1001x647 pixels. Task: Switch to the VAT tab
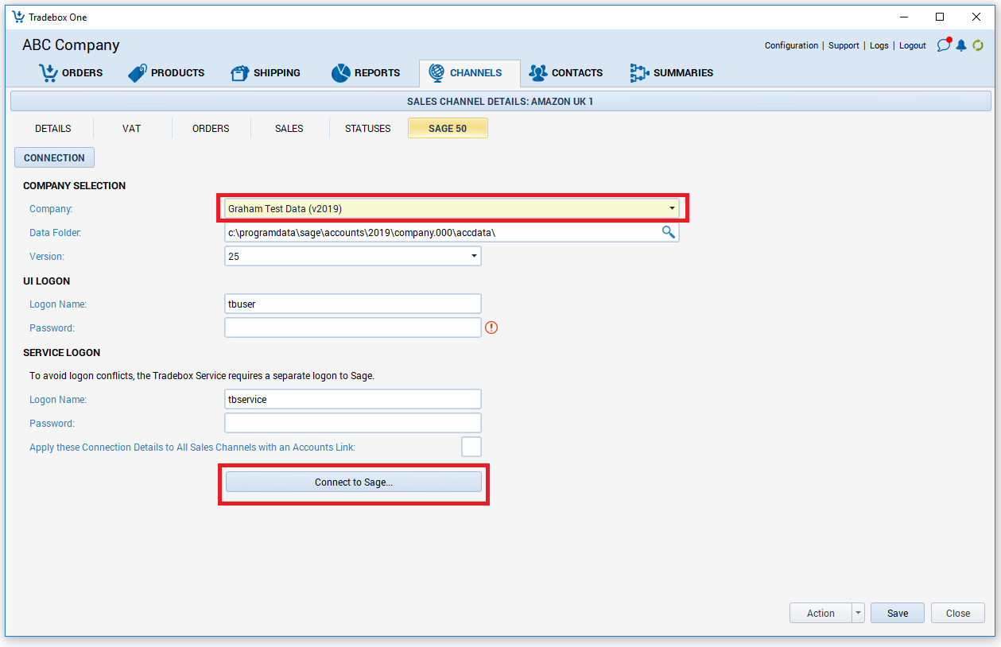(132, 128)
